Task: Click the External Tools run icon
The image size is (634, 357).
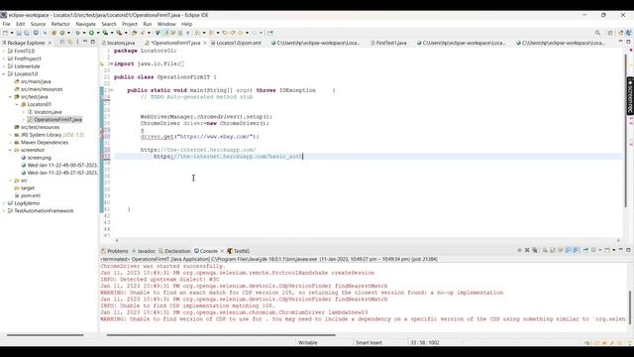Action: pos(119,33)
